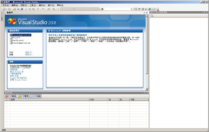Open the Find combo box dropdown arrow

pyautogui.click(x=132, y=9)
